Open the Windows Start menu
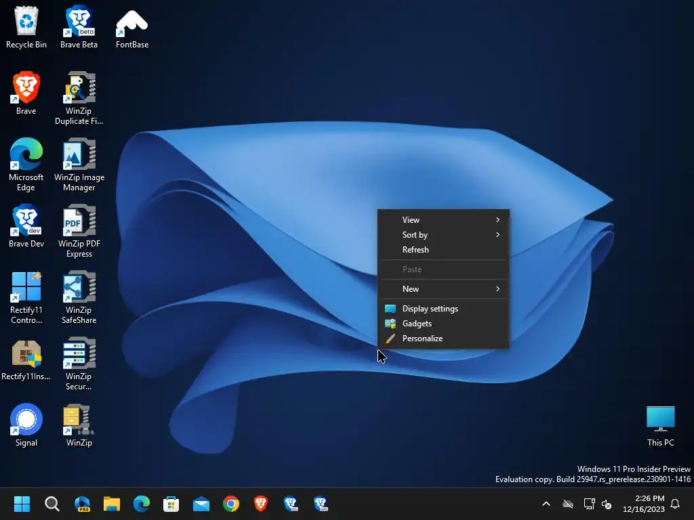 pos(22,504)
